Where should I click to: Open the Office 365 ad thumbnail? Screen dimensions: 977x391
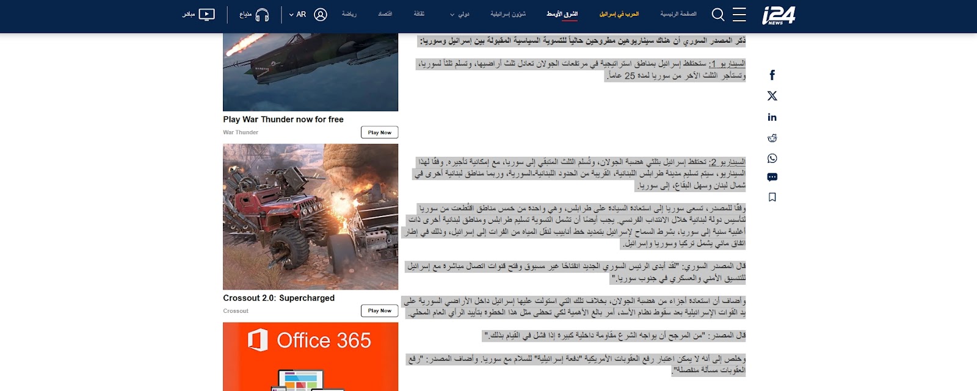(310, 357)
